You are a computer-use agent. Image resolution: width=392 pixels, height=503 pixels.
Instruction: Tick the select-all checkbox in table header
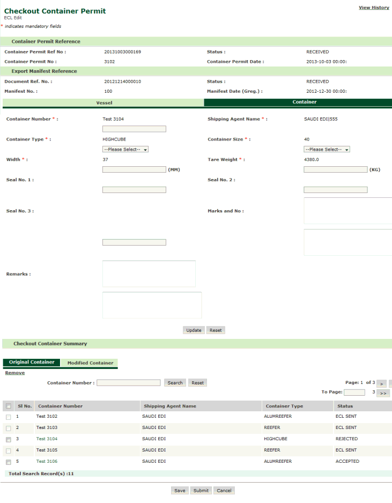(8, 406)
